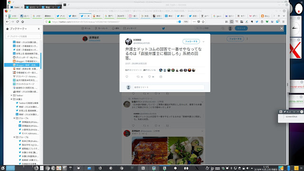Close the tweet overlay with X
The width and height of the screenshot is (304, 171).
282,28
